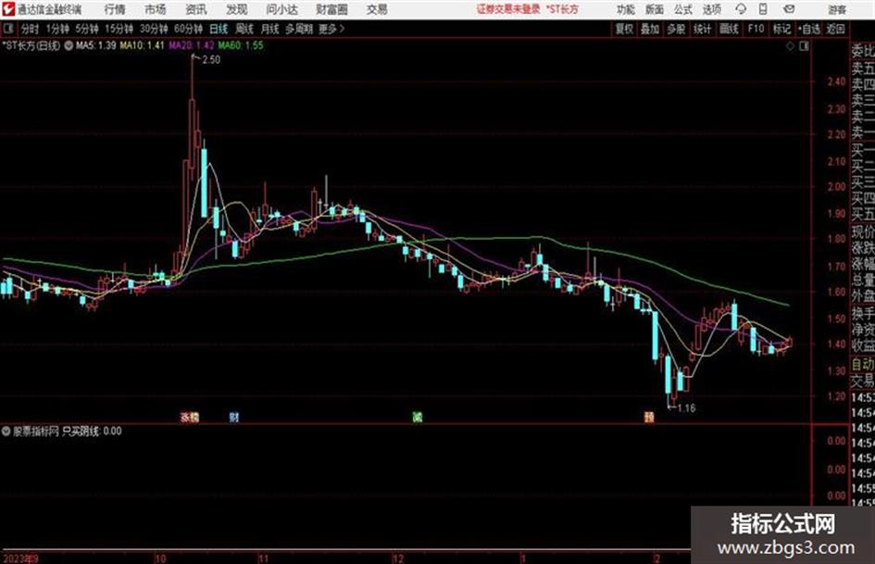
Task: Click the diamond icon at chart top right
Action: 790,46
